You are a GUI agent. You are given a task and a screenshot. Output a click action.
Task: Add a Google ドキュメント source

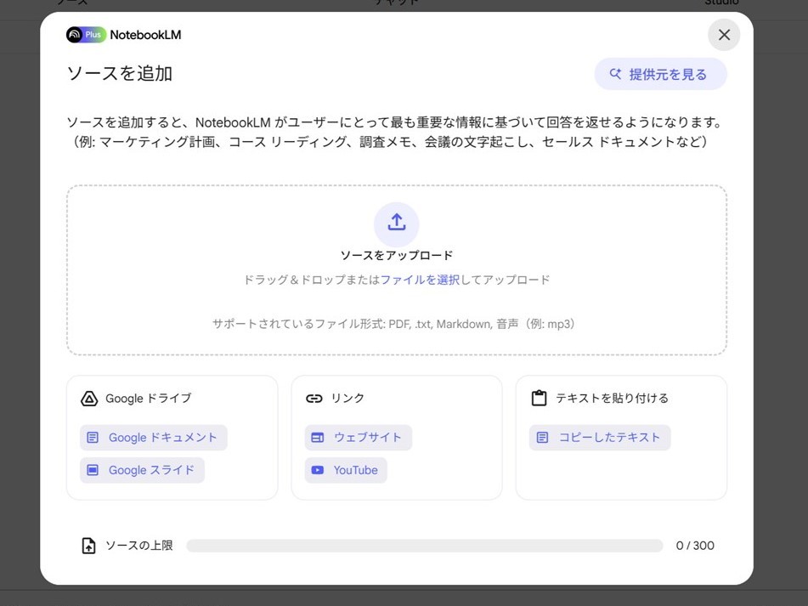154,438
